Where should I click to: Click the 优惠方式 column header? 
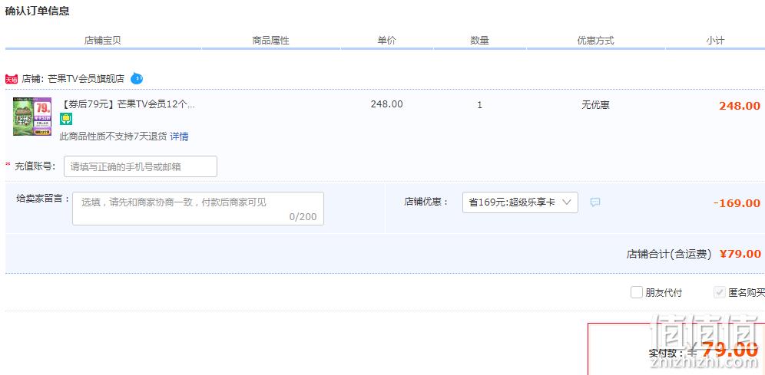pyautogui.click(x=595, y=41)
